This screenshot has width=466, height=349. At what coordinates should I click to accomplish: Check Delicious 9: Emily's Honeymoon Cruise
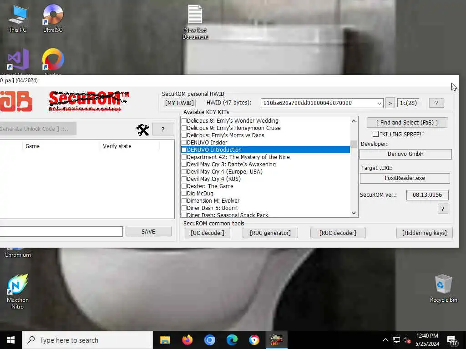[184, 128]
